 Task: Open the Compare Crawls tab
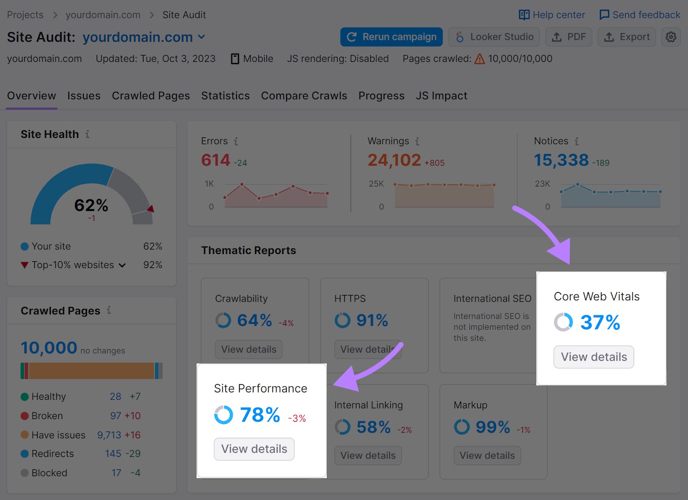coord(304,95)
